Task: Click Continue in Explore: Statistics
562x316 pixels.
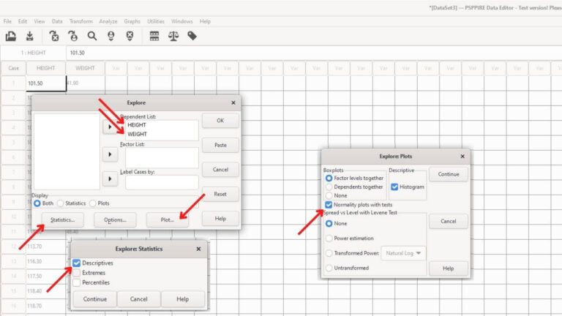Action: point(95,298)
